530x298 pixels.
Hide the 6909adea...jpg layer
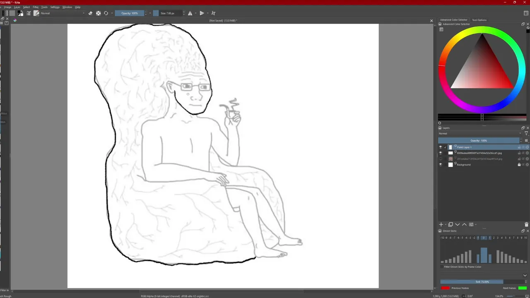pyautogui.click(x=441, y=153)
